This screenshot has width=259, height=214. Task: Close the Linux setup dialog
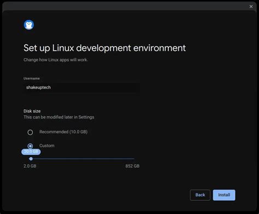[x=251, y=7]
